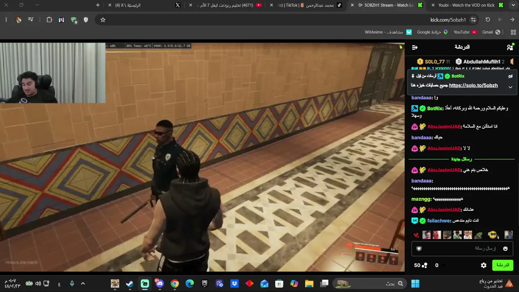Screen dimensions: 519x292
Task: Click the chat identity shield icon
Action: click(x=419, y=249)
